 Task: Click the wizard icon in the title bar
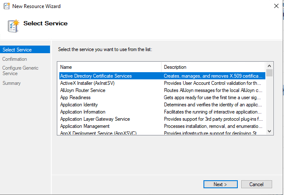(x=6, y=6)
